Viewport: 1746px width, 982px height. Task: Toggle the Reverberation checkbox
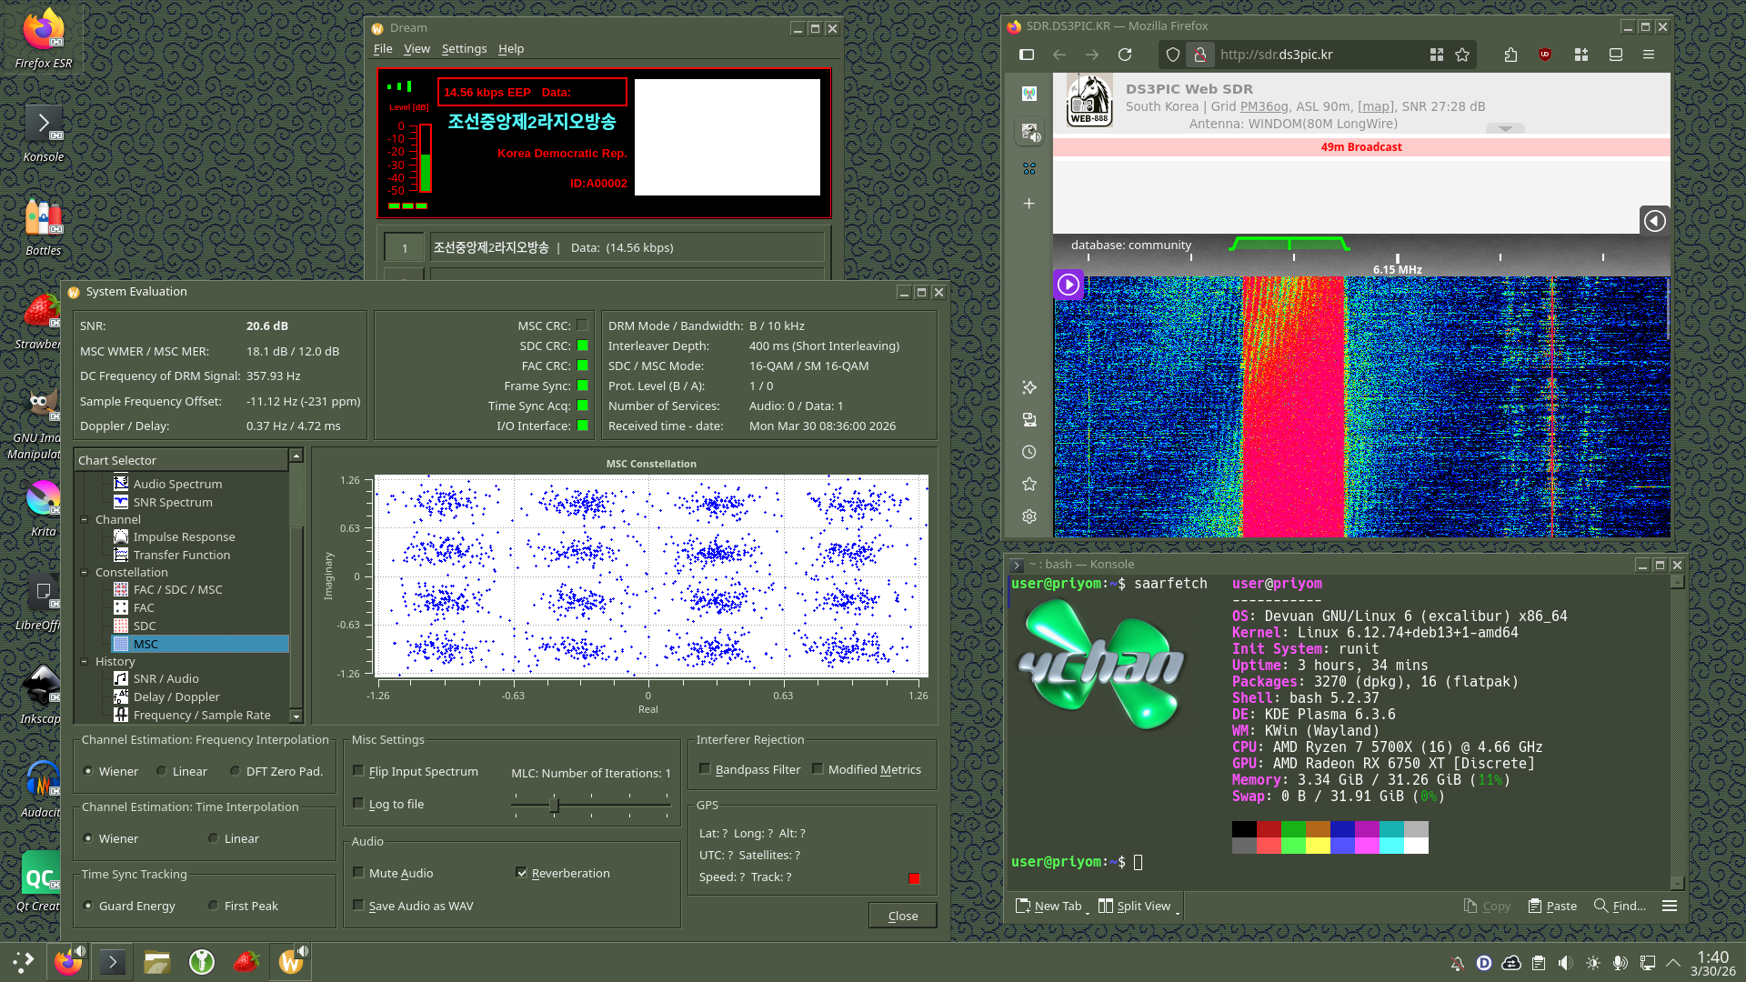pyautogui.click(x=522, y=873)
